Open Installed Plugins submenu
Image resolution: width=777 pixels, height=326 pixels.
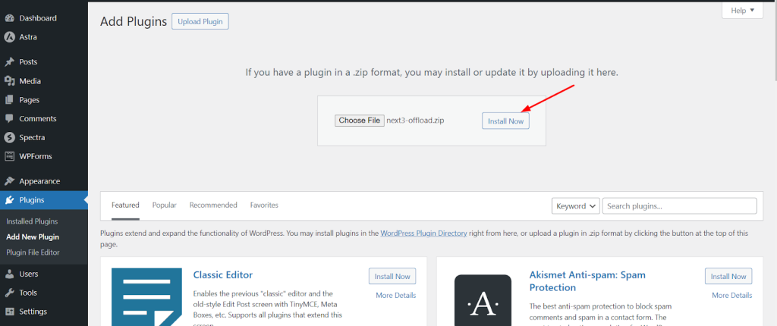32,221
